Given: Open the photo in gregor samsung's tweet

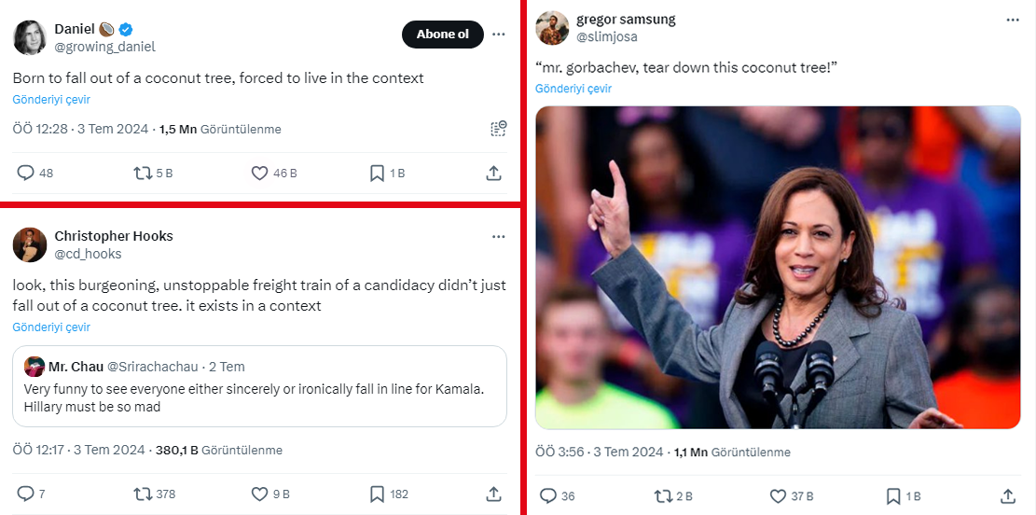Looking at the screenshot, I should click(x=778, y=267).
